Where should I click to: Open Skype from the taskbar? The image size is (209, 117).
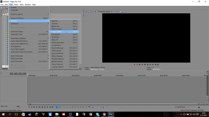[97, 114]
